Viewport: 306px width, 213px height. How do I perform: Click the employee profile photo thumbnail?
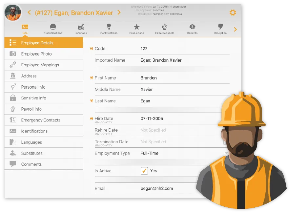pos(13,12)
